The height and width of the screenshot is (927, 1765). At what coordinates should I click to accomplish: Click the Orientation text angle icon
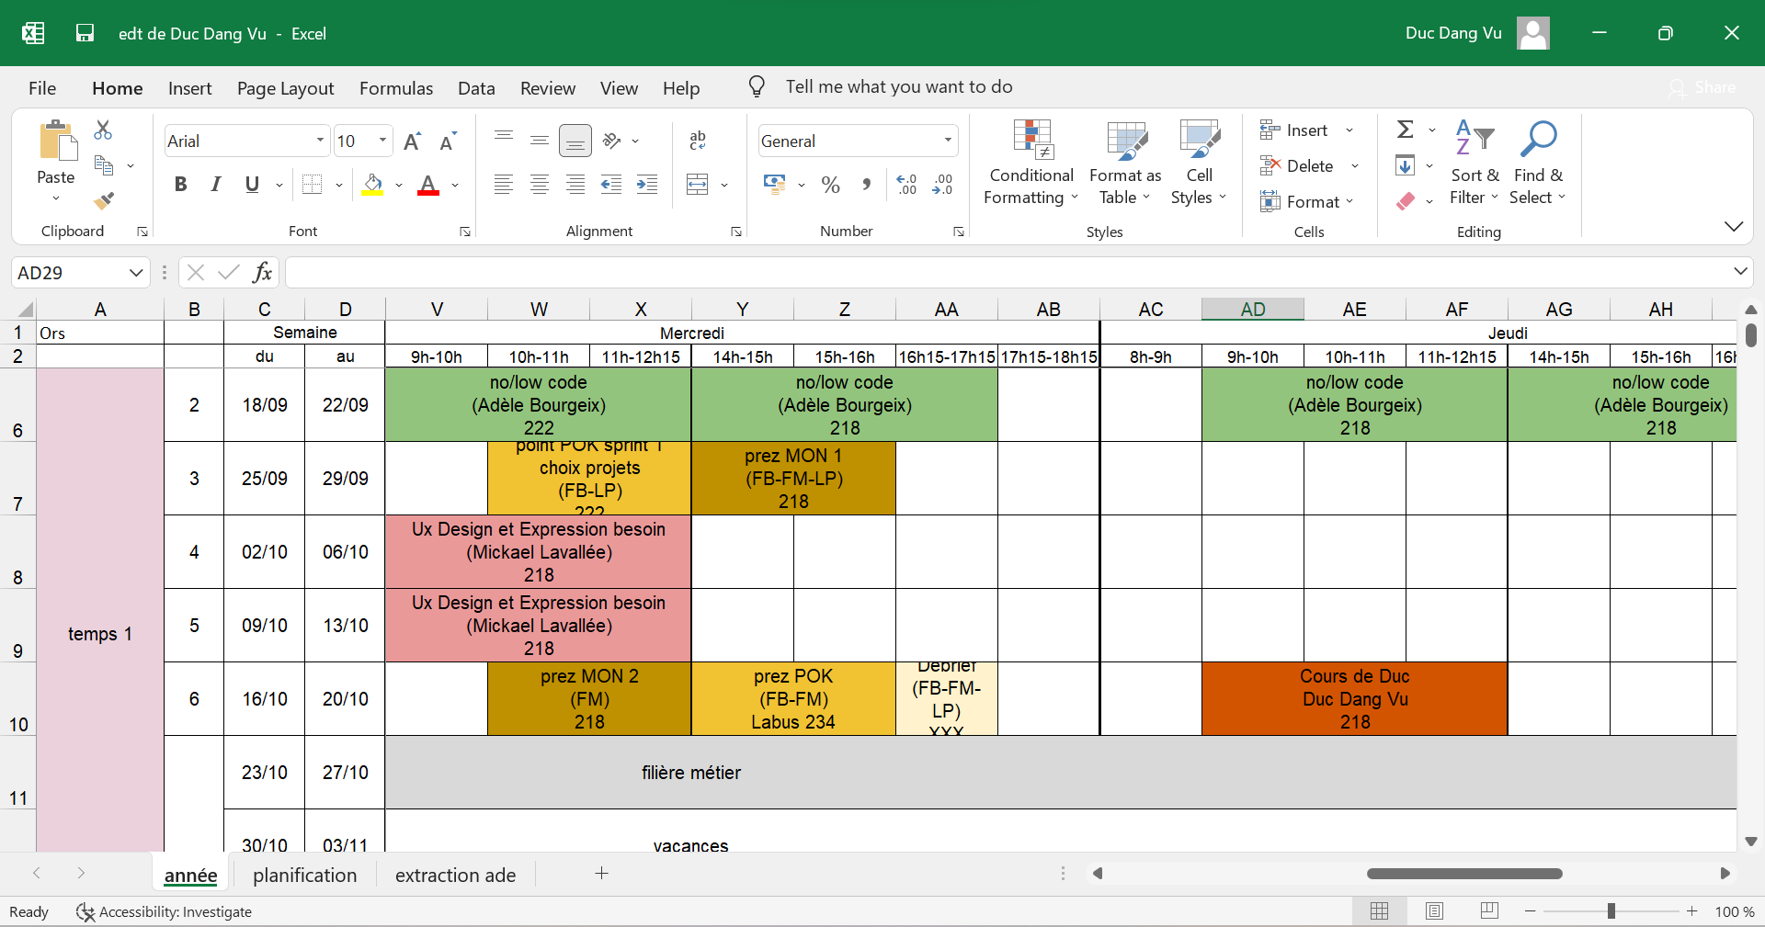click(x=612, y=141)
